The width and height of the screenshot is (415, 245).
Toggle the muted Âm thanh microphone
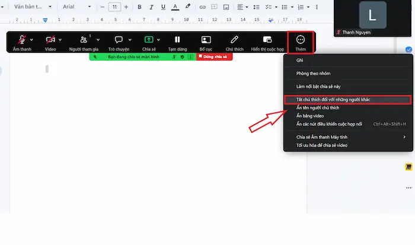coord(22,40)
